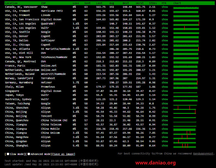
Task: Show MTR for Nuland WeservIT/RamNode row
Action: click(x=165, y=74)
